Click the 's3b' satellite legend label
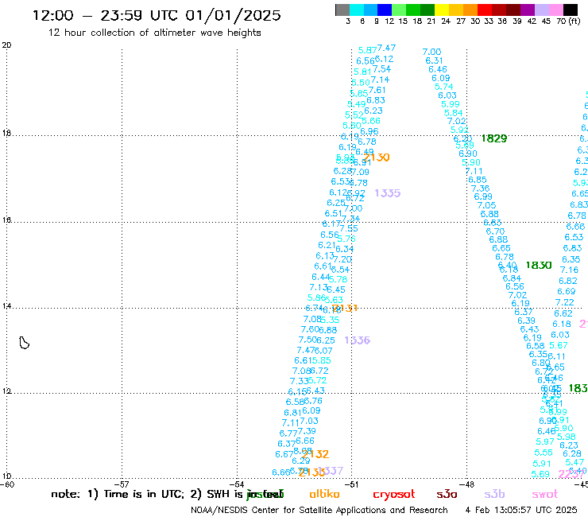The width and height of the screenshot is (588, 517). 494,494
